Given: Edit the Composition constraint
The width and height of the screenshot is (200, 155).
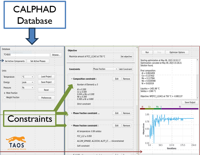Looking at the screenshot, I should click(117, 79).
